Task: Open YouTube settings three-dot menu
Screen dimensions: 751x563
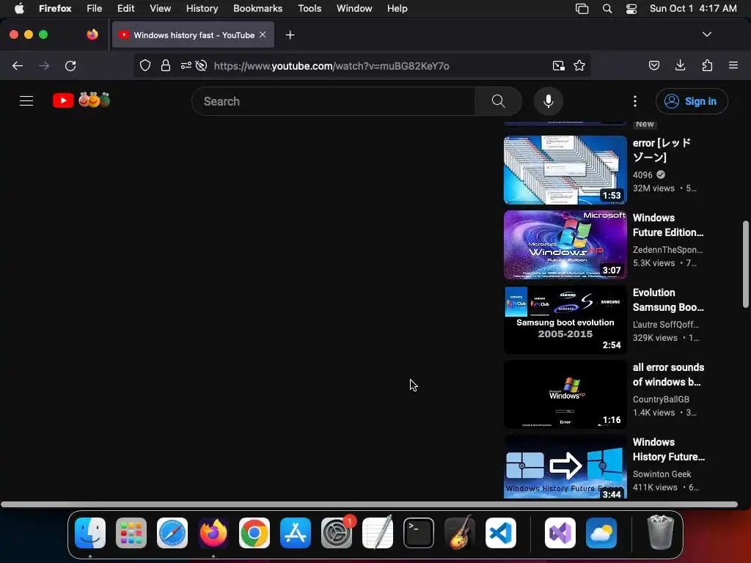Action: 634,101
